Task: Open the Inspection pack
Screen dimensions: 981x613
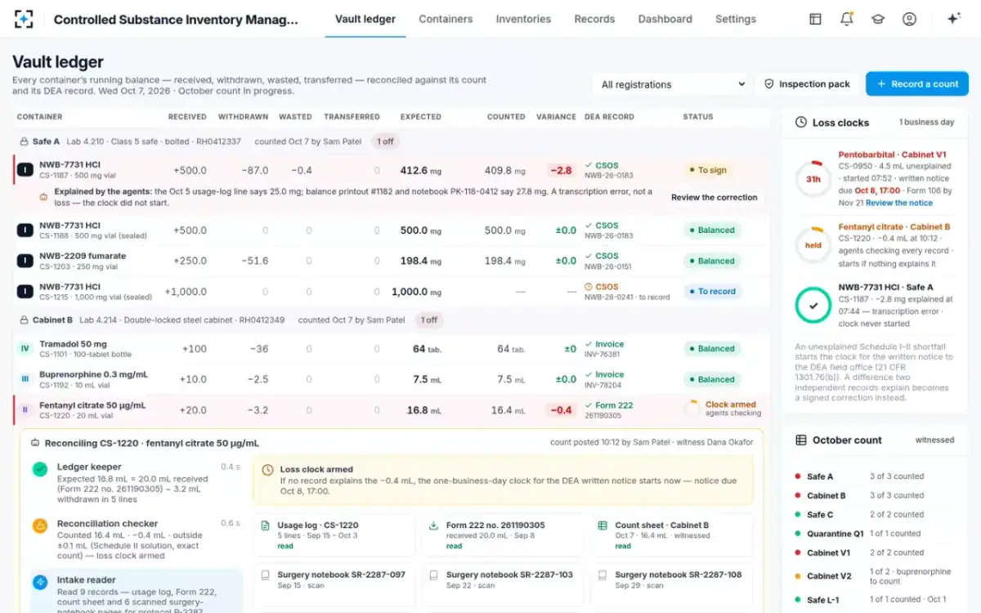Action: (x=807, y=84)
